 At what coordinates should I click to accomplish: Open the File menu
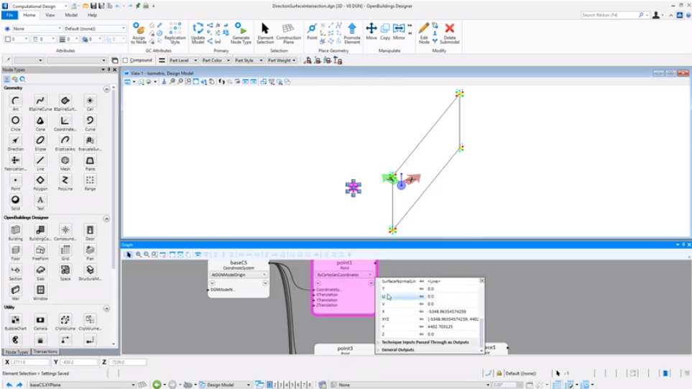tap(10, 14)
